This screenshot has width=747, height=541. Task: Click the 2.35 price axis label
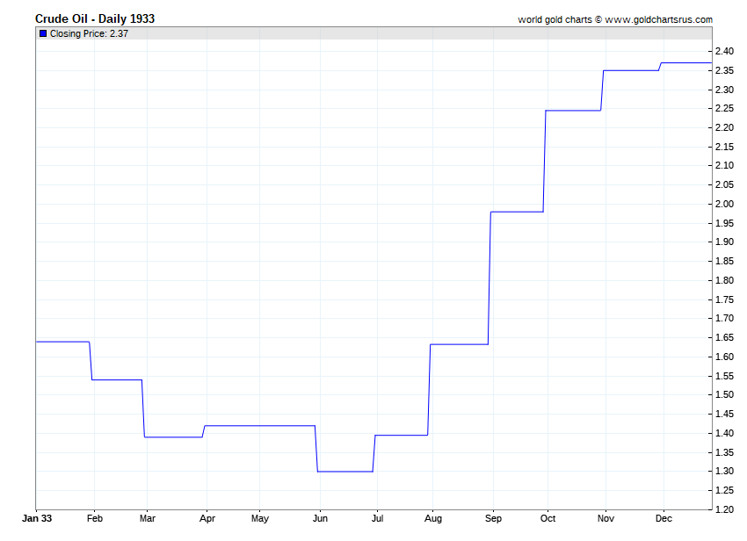point(725,70)
